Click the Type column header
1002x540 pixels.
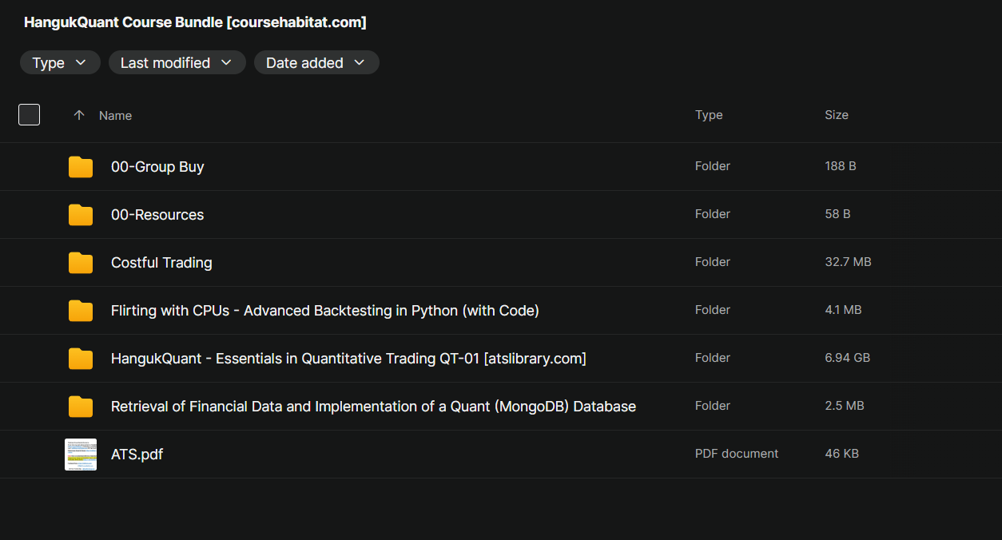click(x=709, y=115)
